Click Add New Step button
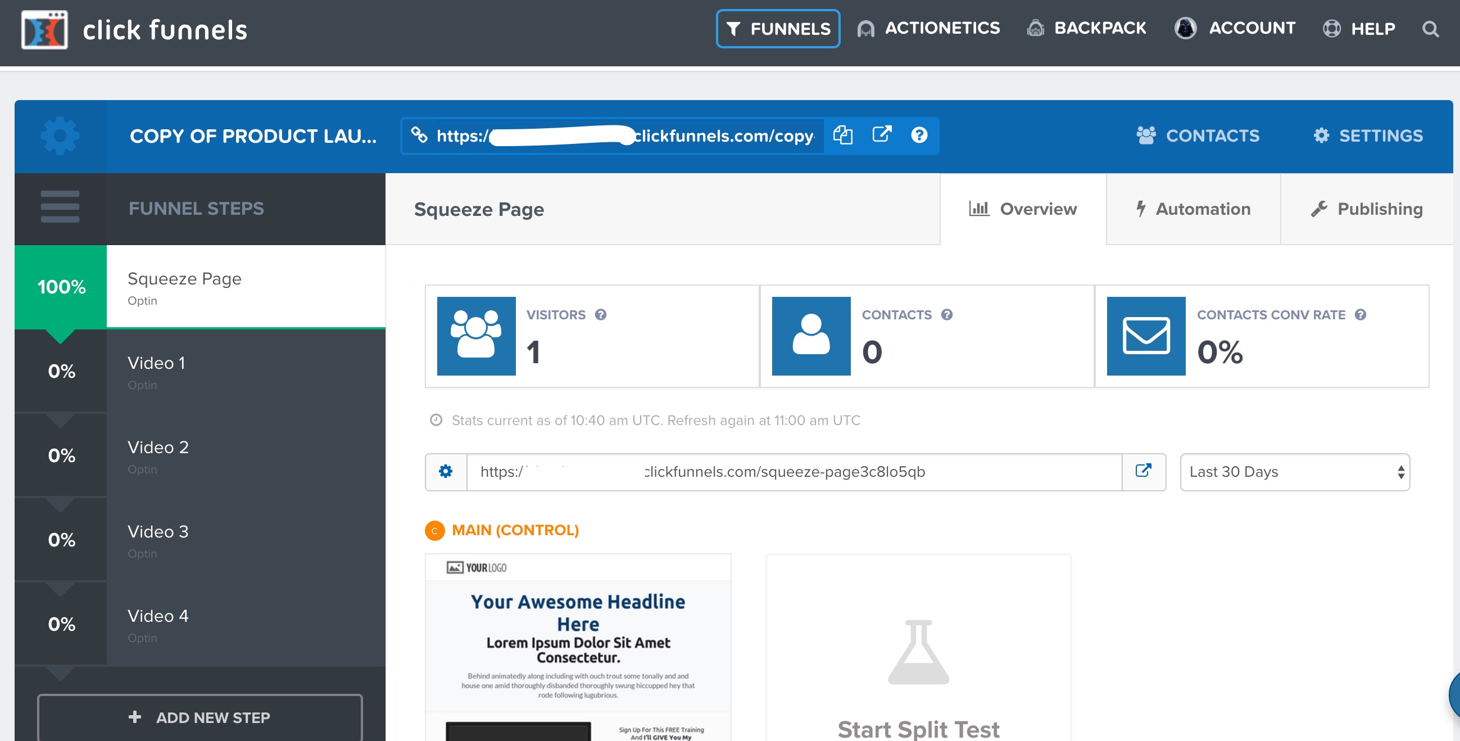 coord(199,717)
